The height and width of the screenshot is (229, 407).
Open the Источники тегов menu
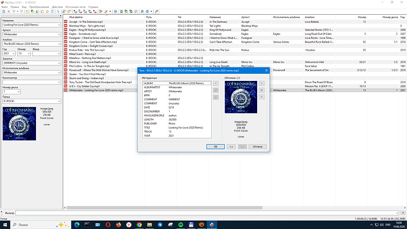[x=76, y=7]
